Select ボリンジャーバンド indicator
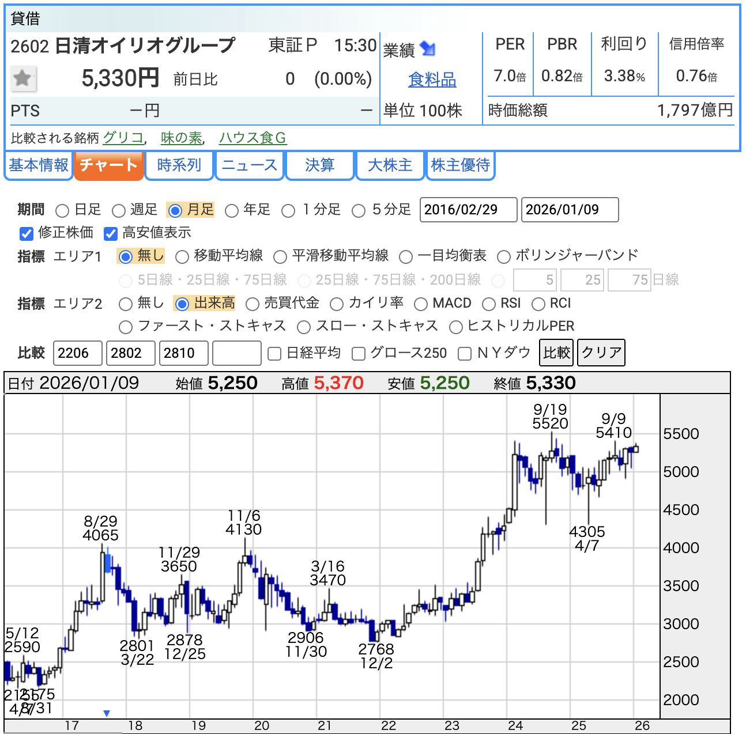 [504, 256]
